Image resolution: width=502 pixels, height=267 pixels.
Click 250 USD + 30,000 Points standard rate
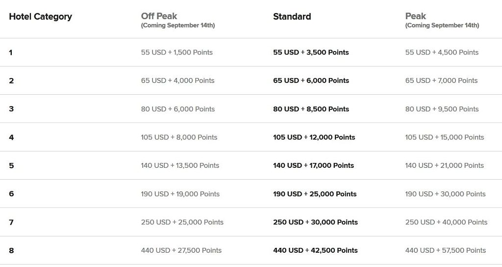315,222
